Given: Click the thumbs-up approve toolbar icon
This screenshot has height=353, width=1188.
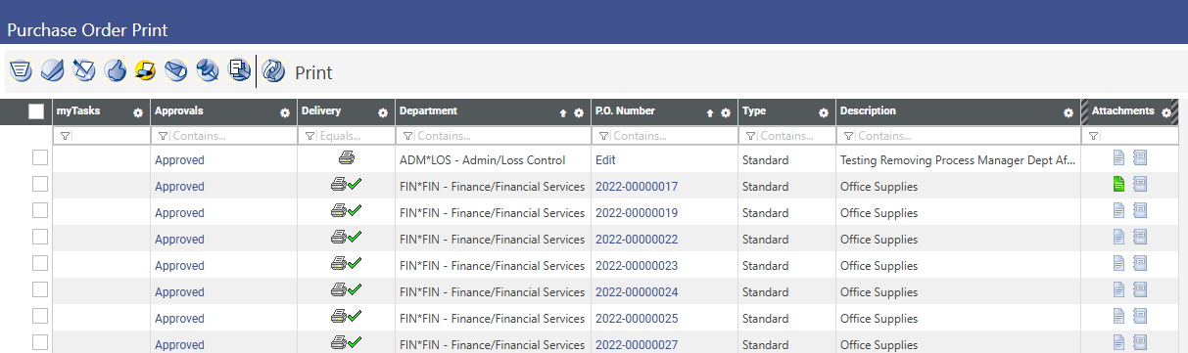Looking at the screenshot, I should pos(115,70).
